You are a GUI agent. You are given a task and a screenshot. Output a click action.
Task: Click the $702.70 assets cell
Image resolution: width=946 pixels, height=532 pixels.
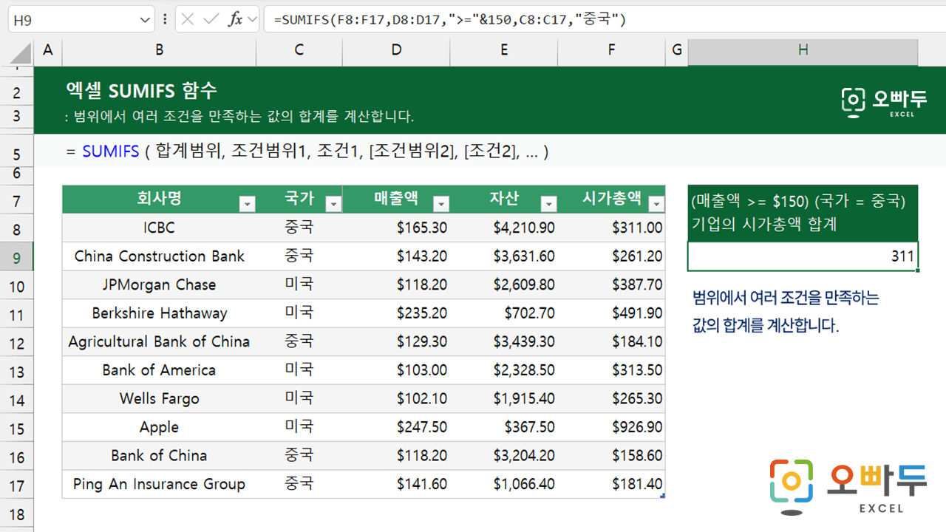(504, 313)
